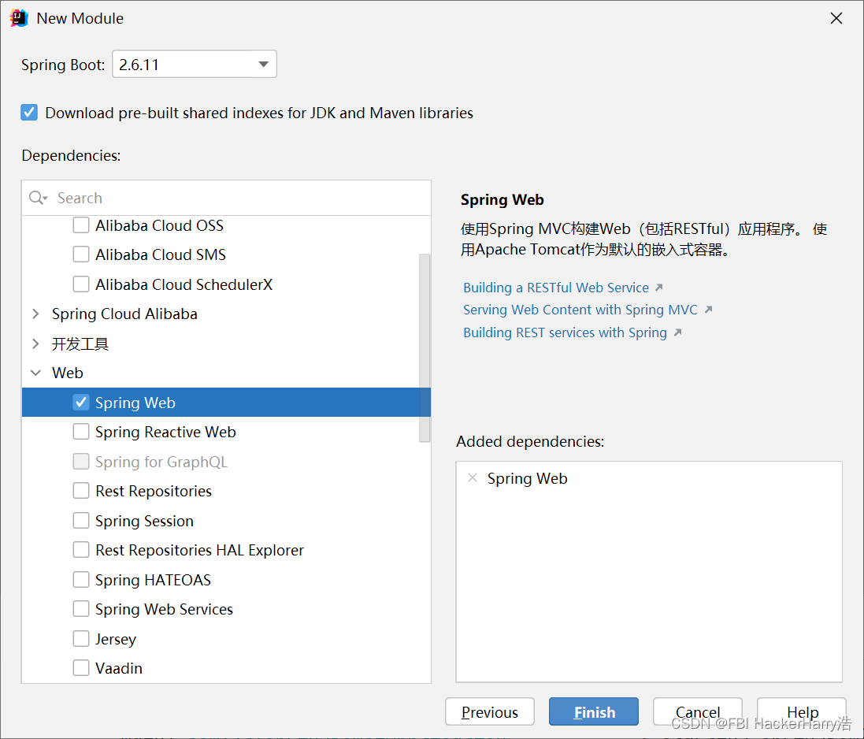Expand Spring Cloud Alibaba group
The width and height of the screenshot is (864, 739).
35,314
